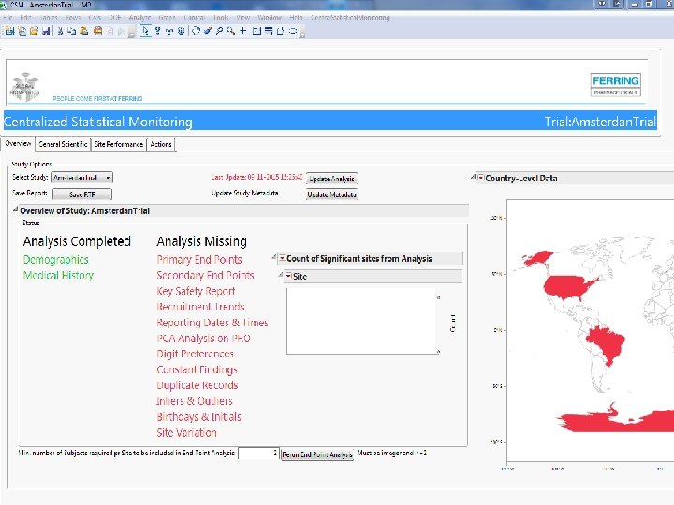Switch to the Site Performance tab

tap(119, 144)
